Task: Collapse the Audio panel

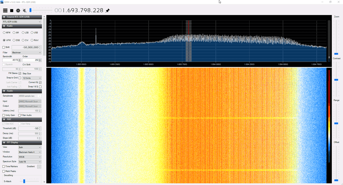Action: coord(4,91)
